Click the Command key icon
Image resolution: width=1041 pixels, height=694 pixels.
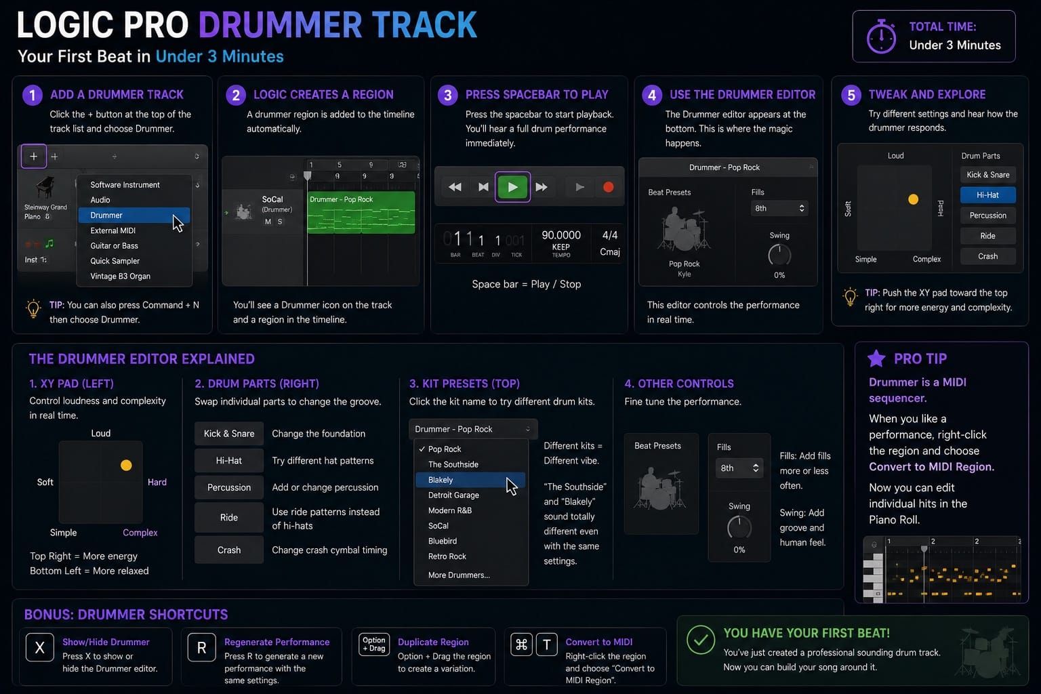point(521,645)
